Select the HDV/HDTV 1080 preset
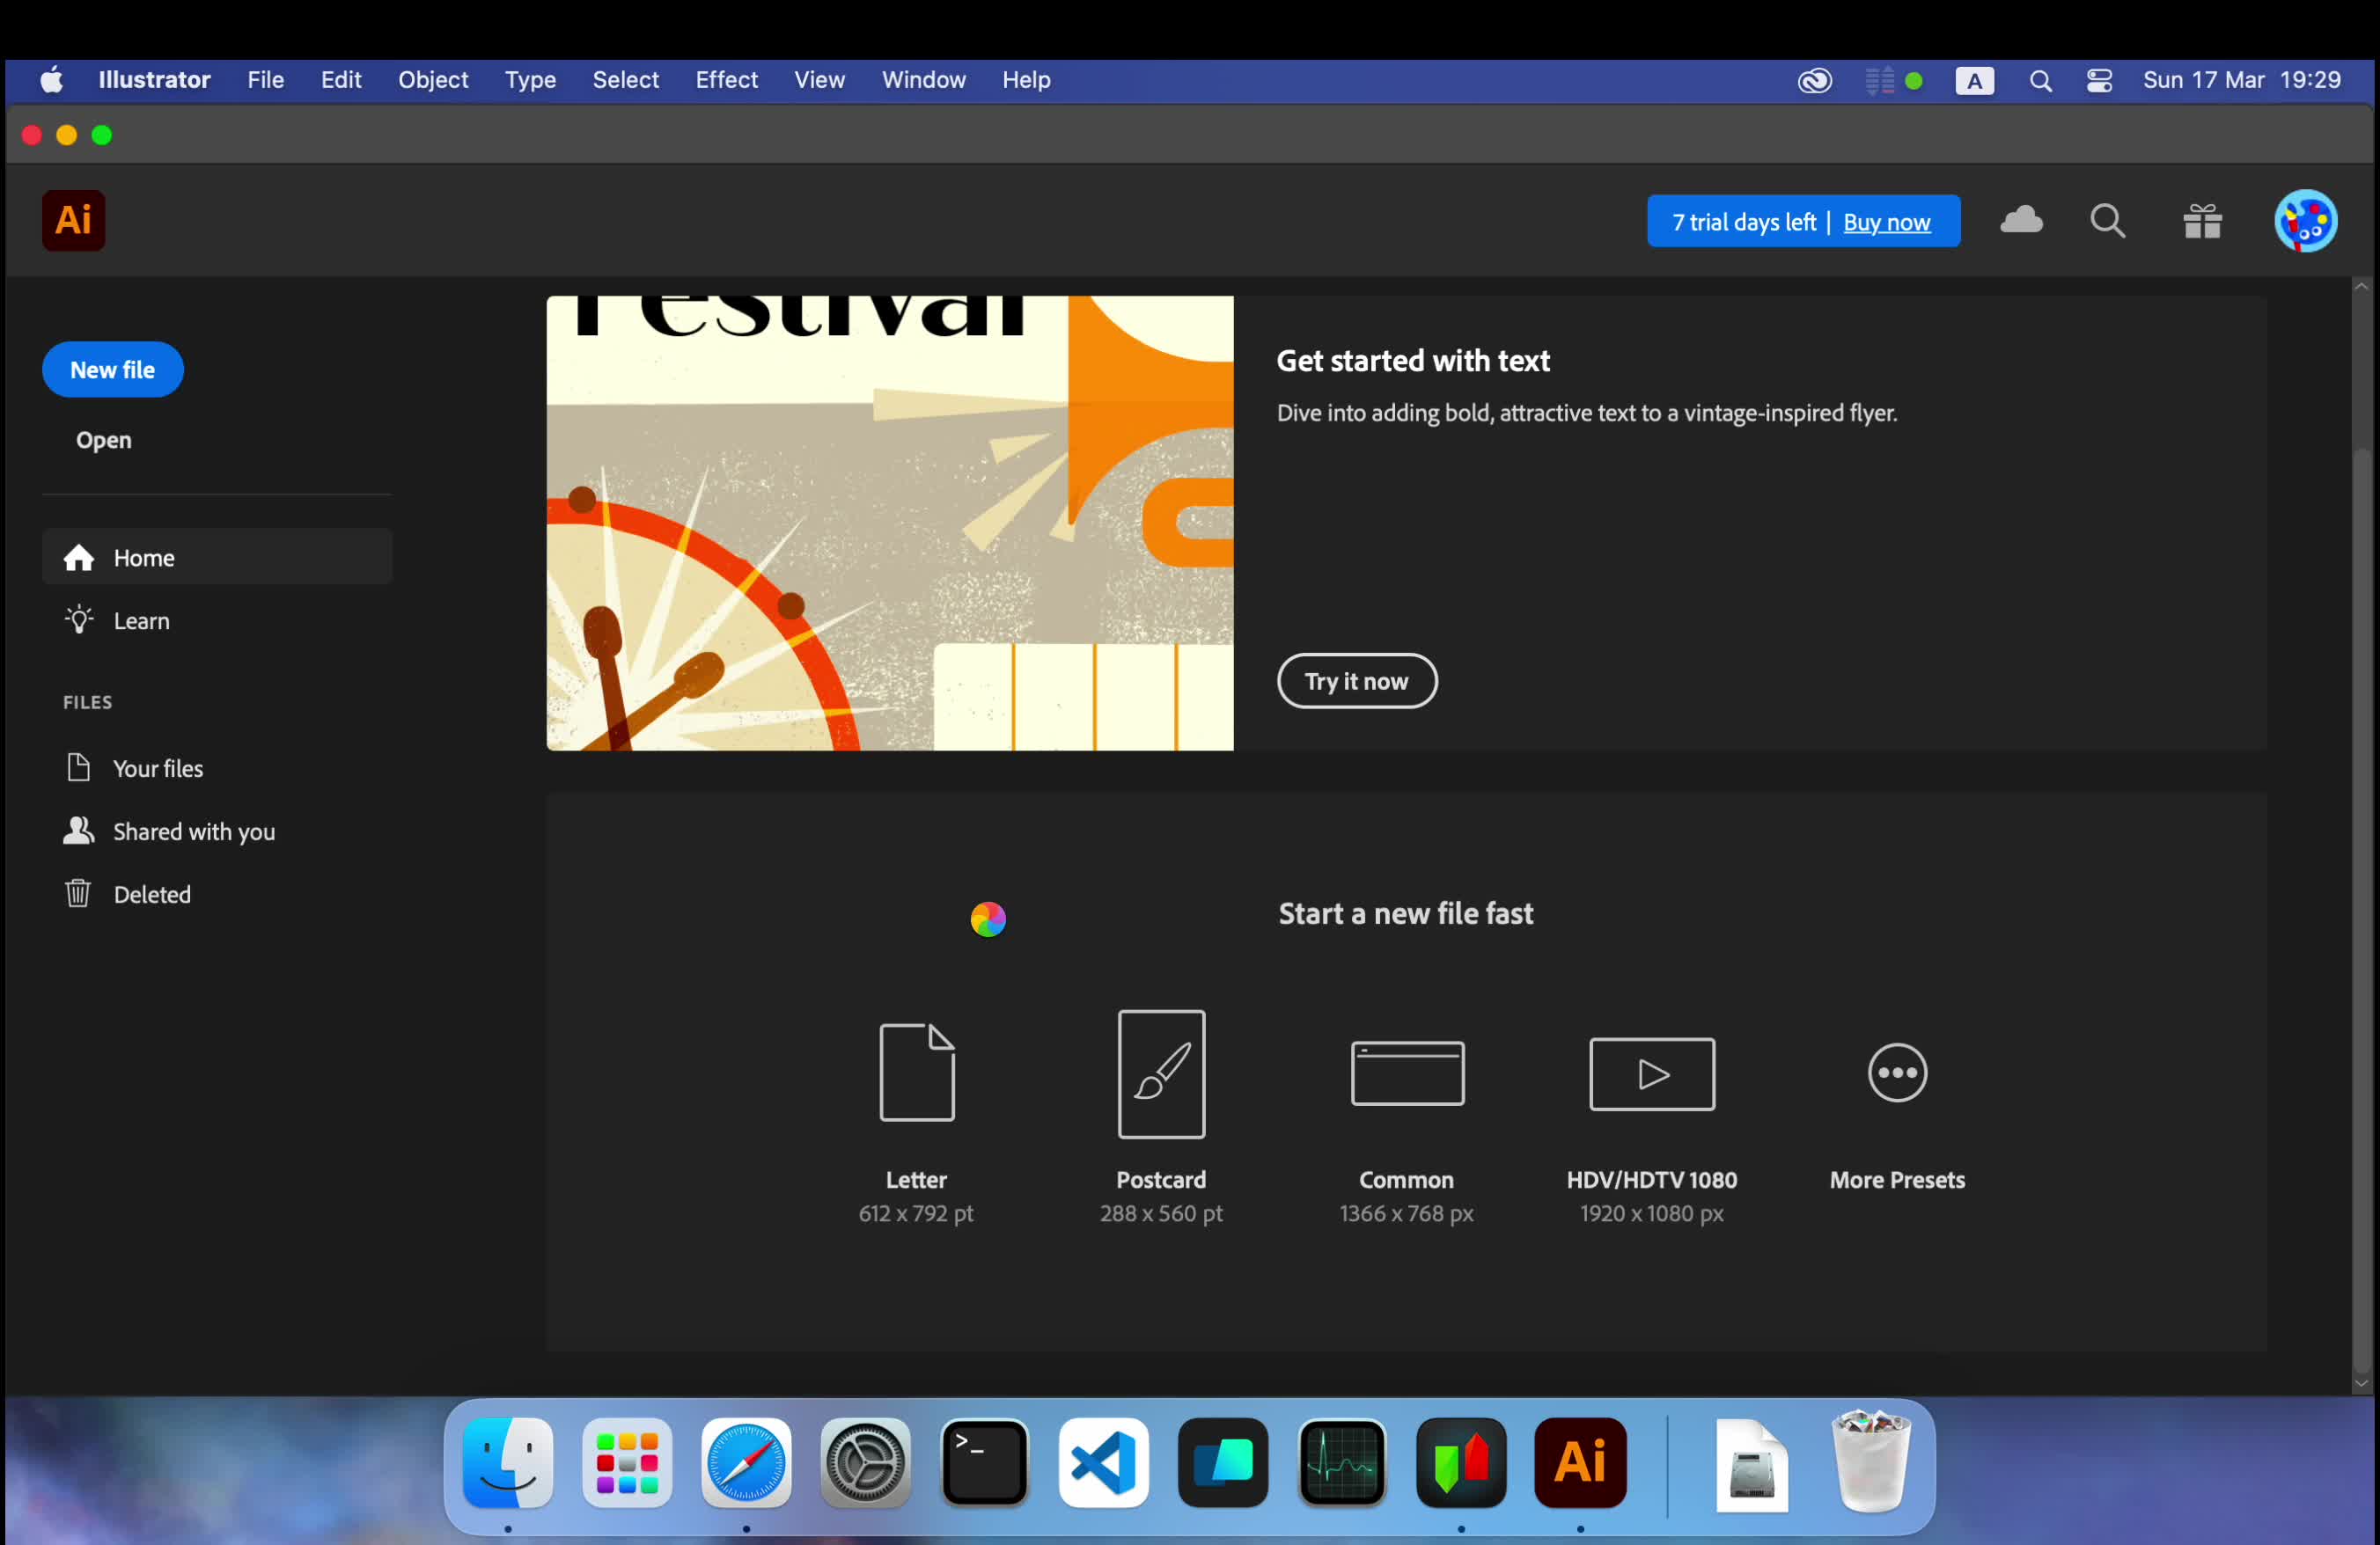2380x1545 pixels. 1651,1073
